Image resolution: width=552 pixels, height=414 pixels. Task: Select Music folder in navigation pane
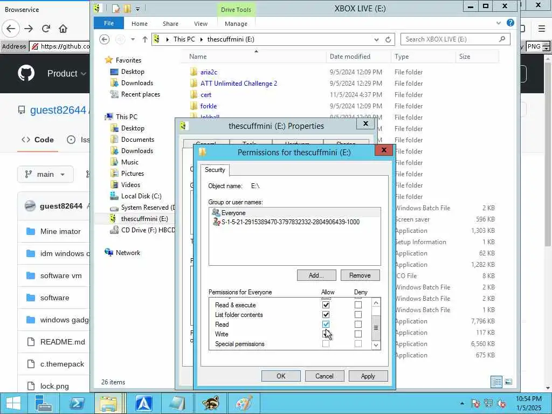pyautogui.click(x=129, y=162)
